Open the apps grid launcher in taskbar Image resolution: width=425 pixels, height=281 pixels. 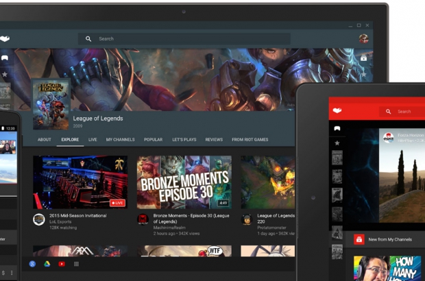tap(76, 264)
